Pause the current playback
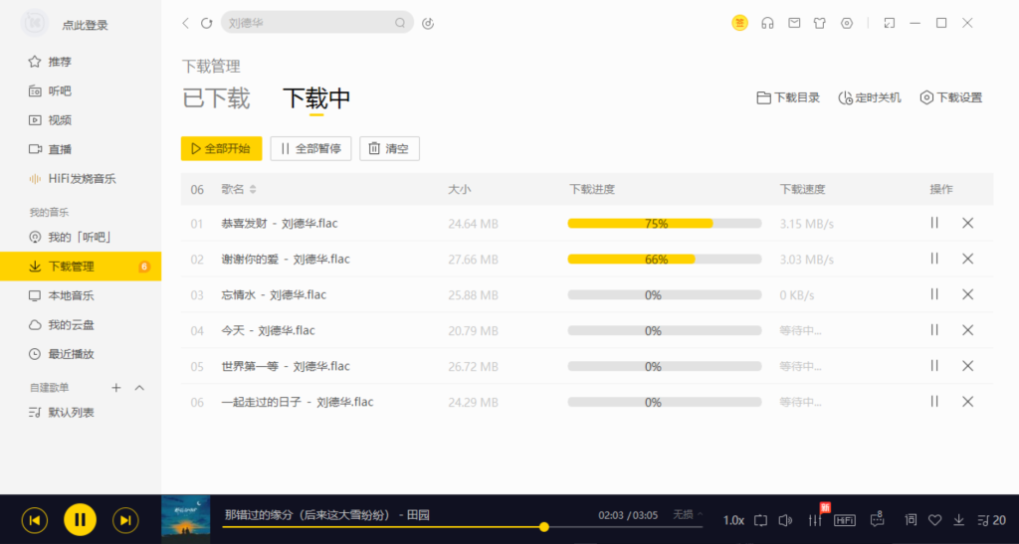Image resolution: width=1019 pixels, height=544 pixels. point(80,519)
